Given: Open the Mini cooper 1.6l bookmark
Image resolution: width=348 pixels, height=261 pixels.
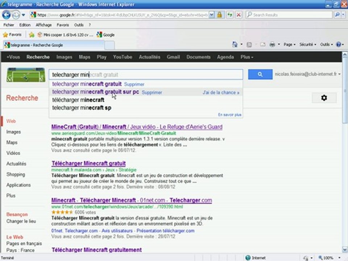Looking at the screenshot, I should click(66, 35).
